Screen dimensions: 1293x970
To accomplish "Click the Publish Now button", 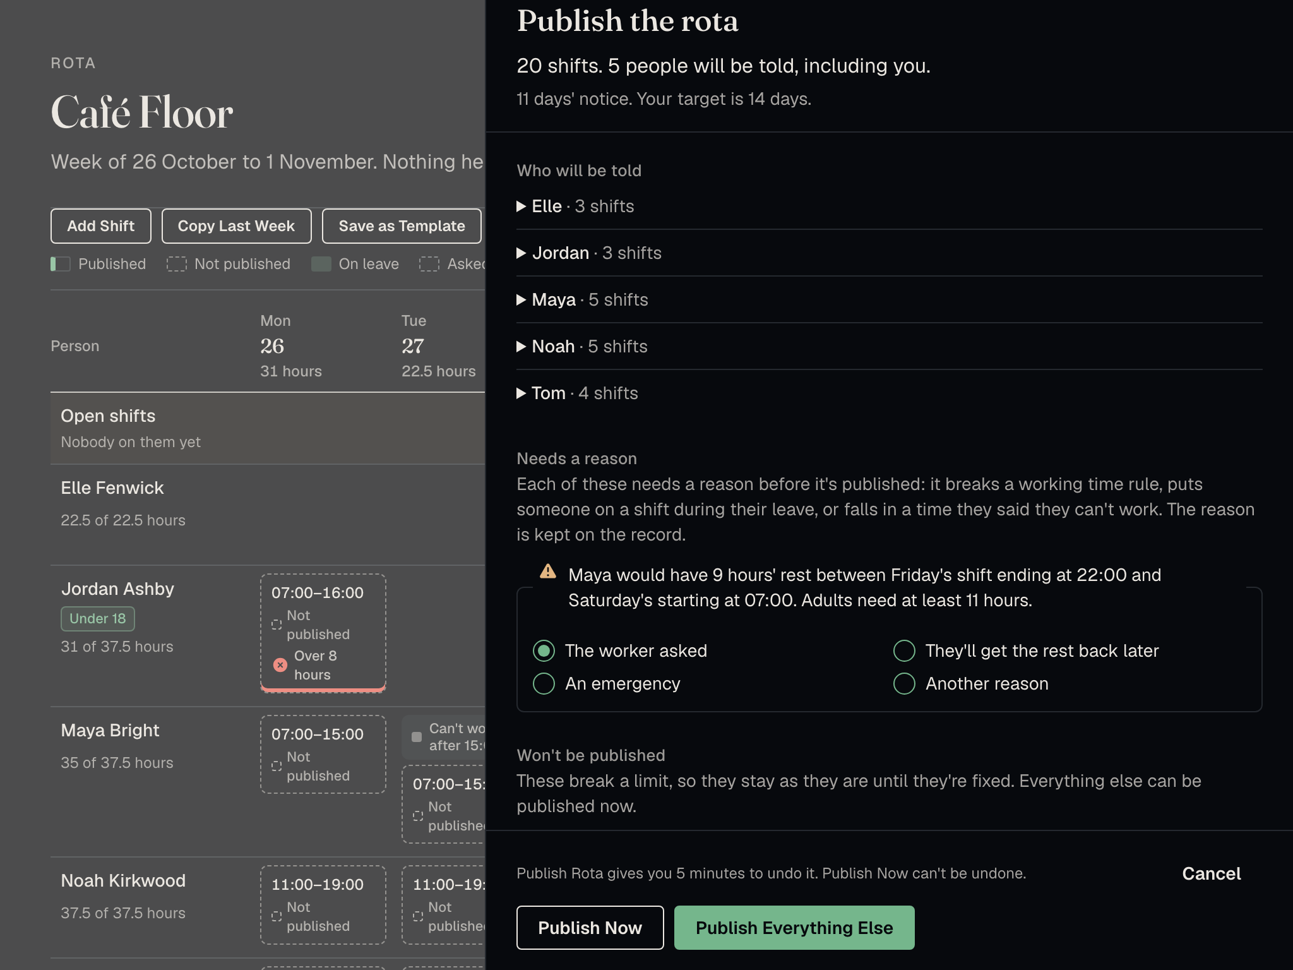I will click(x=590, y=928).
